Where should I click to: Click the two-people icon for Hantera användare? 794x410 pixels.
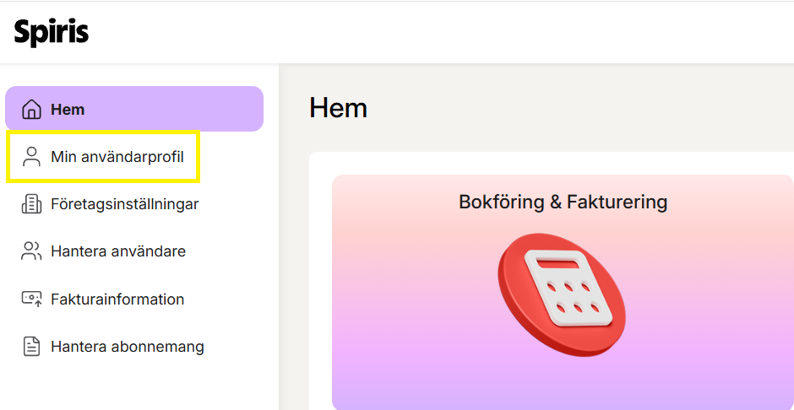(x=31, y=251)
